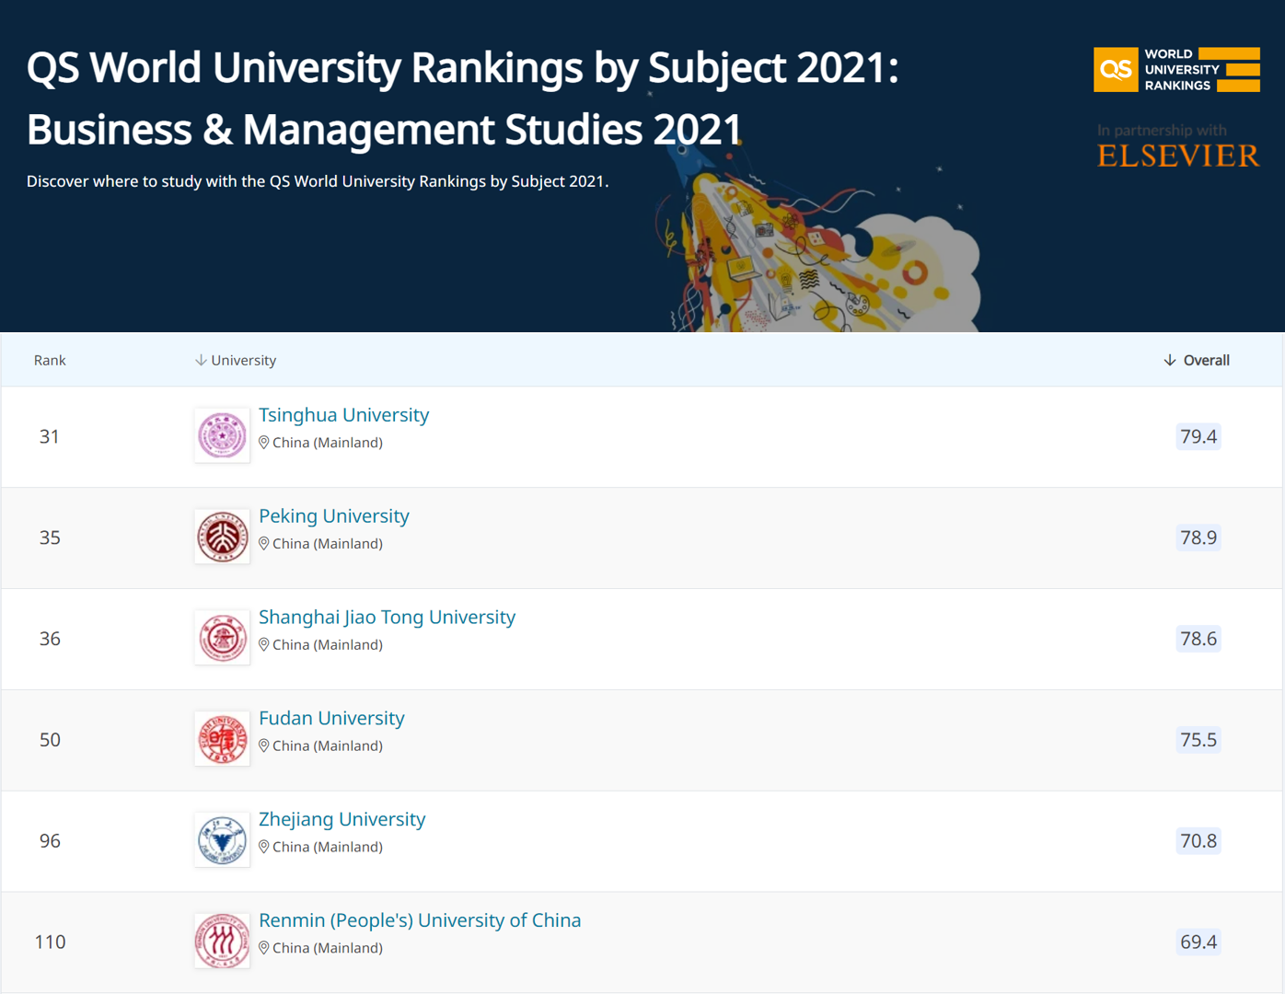Image resolution: width=1285 pixels, height=994 pixels.
Task: Click the Elsevier partner logo
Action: [1178, 155]
